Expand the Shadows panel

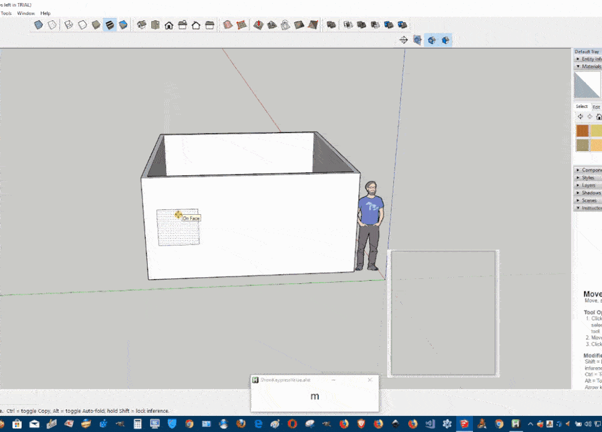tap(588, 193)
